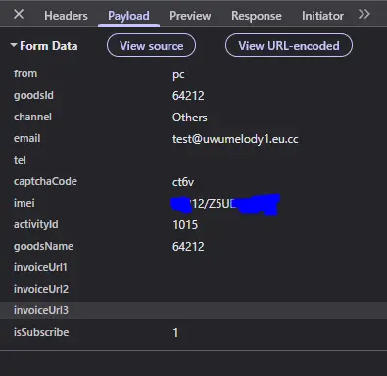Select the Payload tab

128,16
